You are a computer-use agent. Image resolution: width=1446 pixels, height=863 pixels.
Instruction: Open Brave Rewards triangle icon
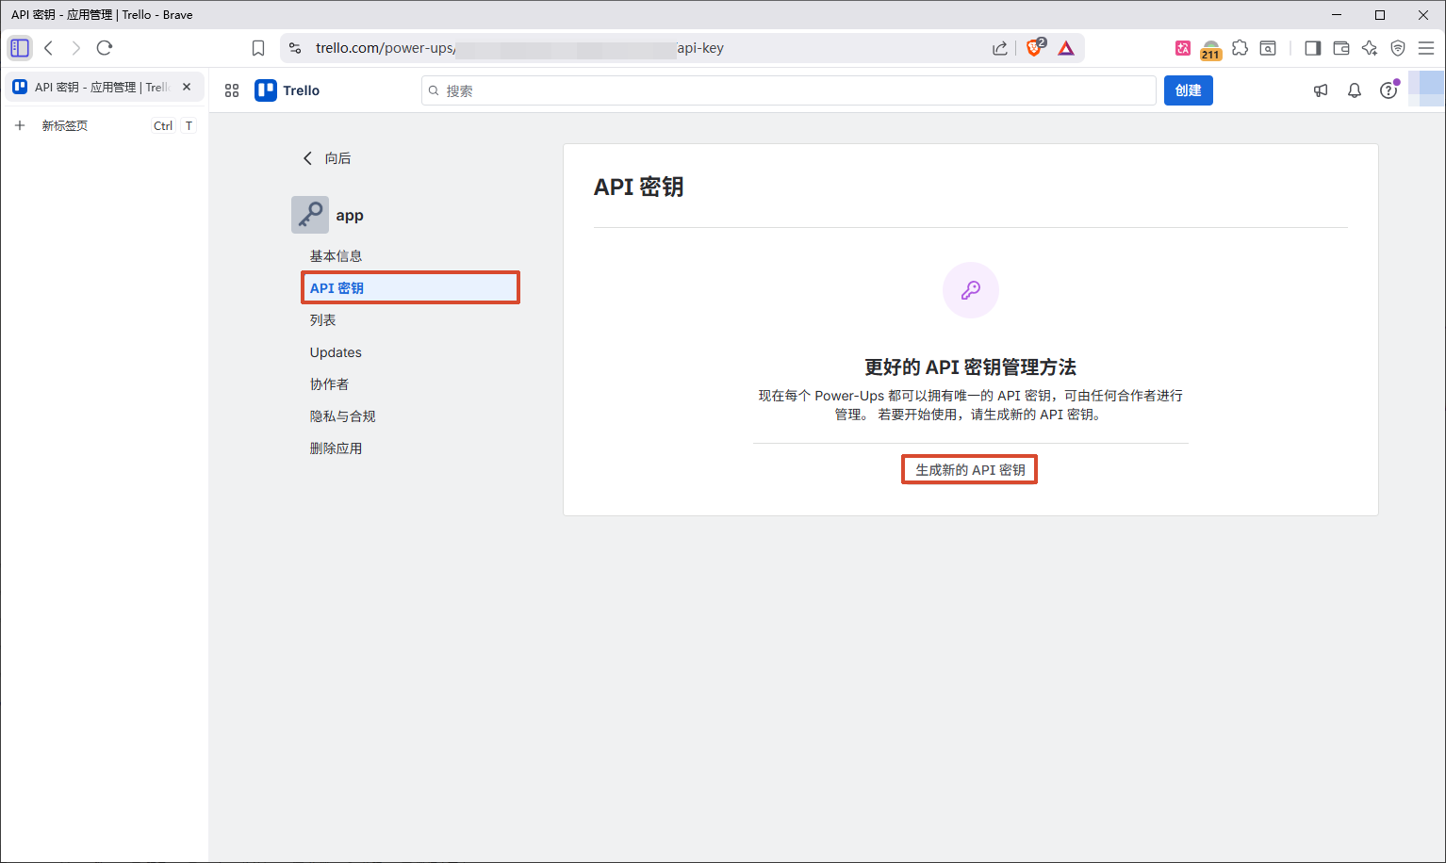[1066, 48]
